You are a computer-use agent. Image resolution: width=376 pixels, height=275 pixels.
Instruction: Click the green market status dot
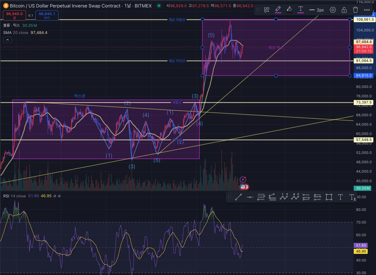[x=159, y=6]
